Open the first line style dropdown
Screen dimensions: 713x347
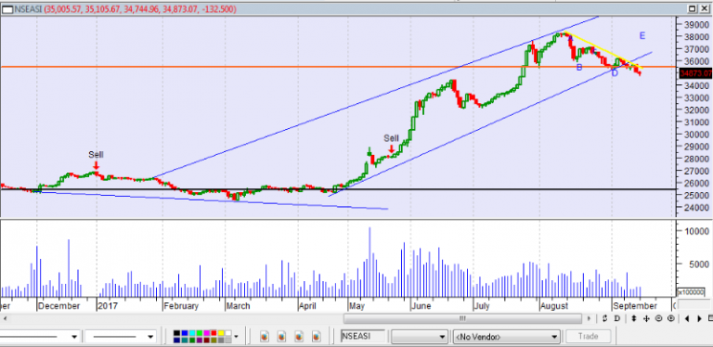tap(73, 337)
